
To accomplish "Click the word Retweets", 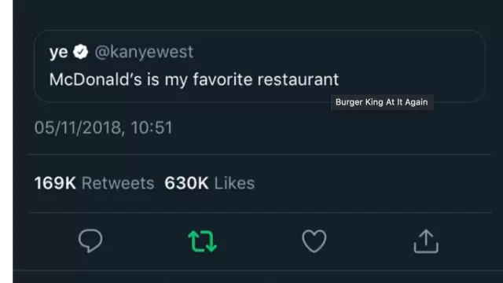I will coord(118,183).
